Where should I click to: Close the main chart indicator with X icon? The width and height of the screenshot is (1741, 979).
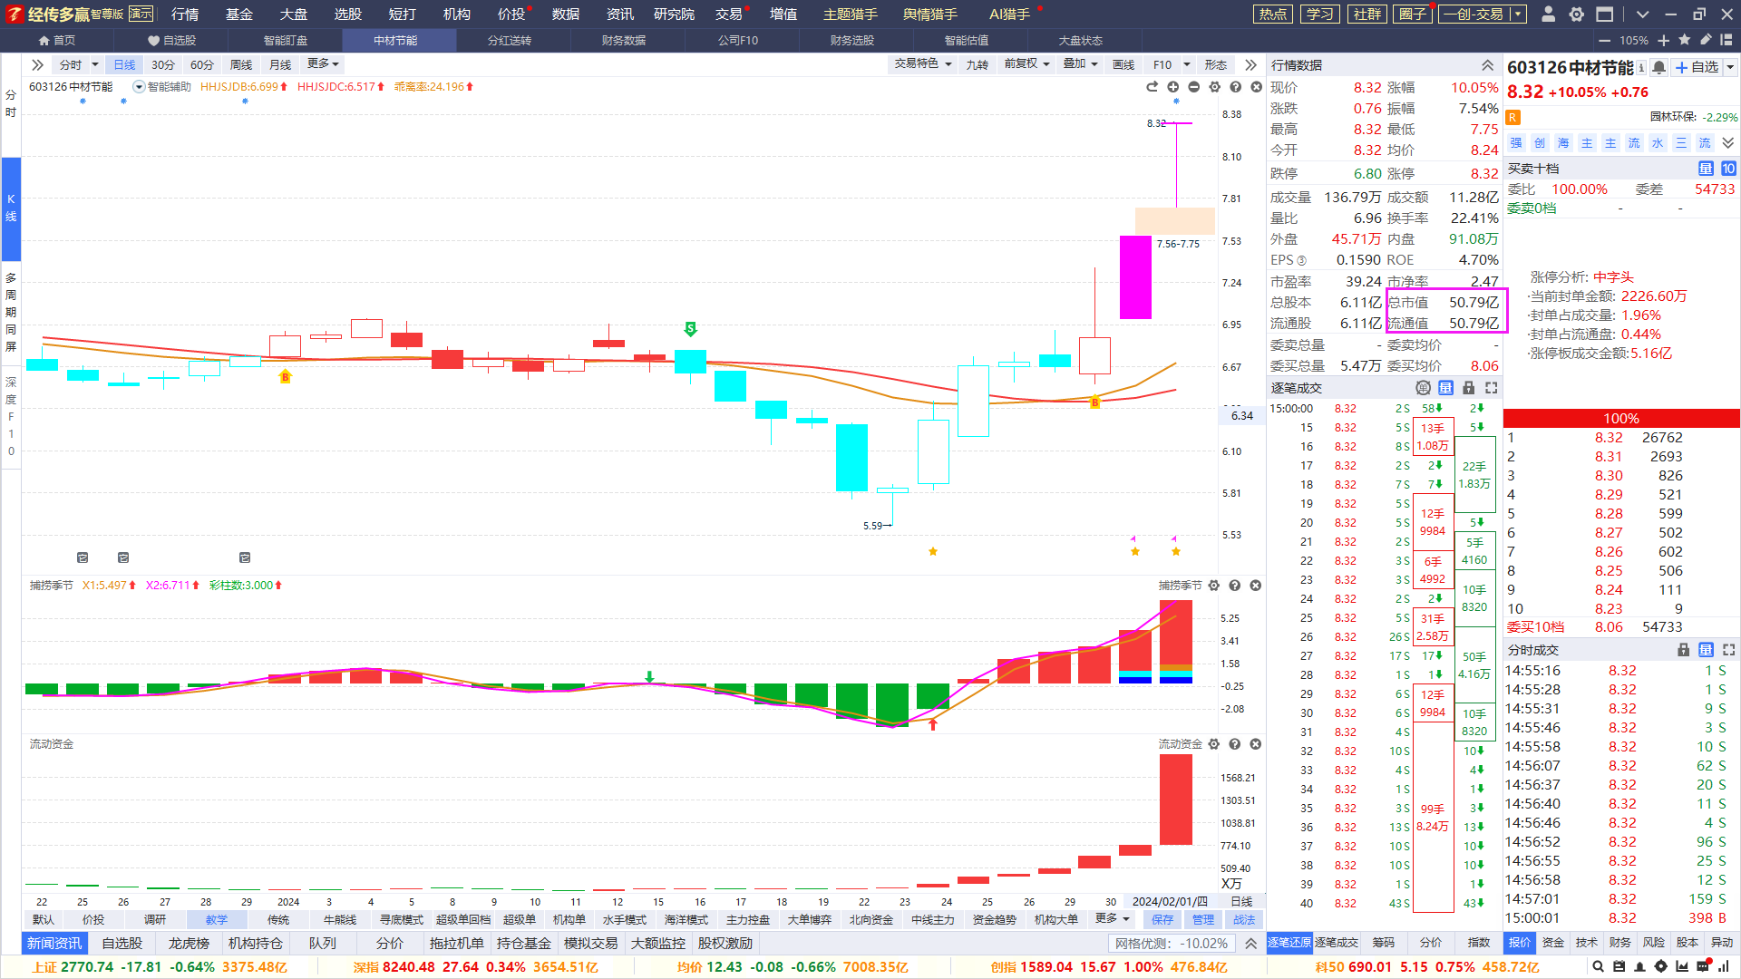[x=1257, y=87]
